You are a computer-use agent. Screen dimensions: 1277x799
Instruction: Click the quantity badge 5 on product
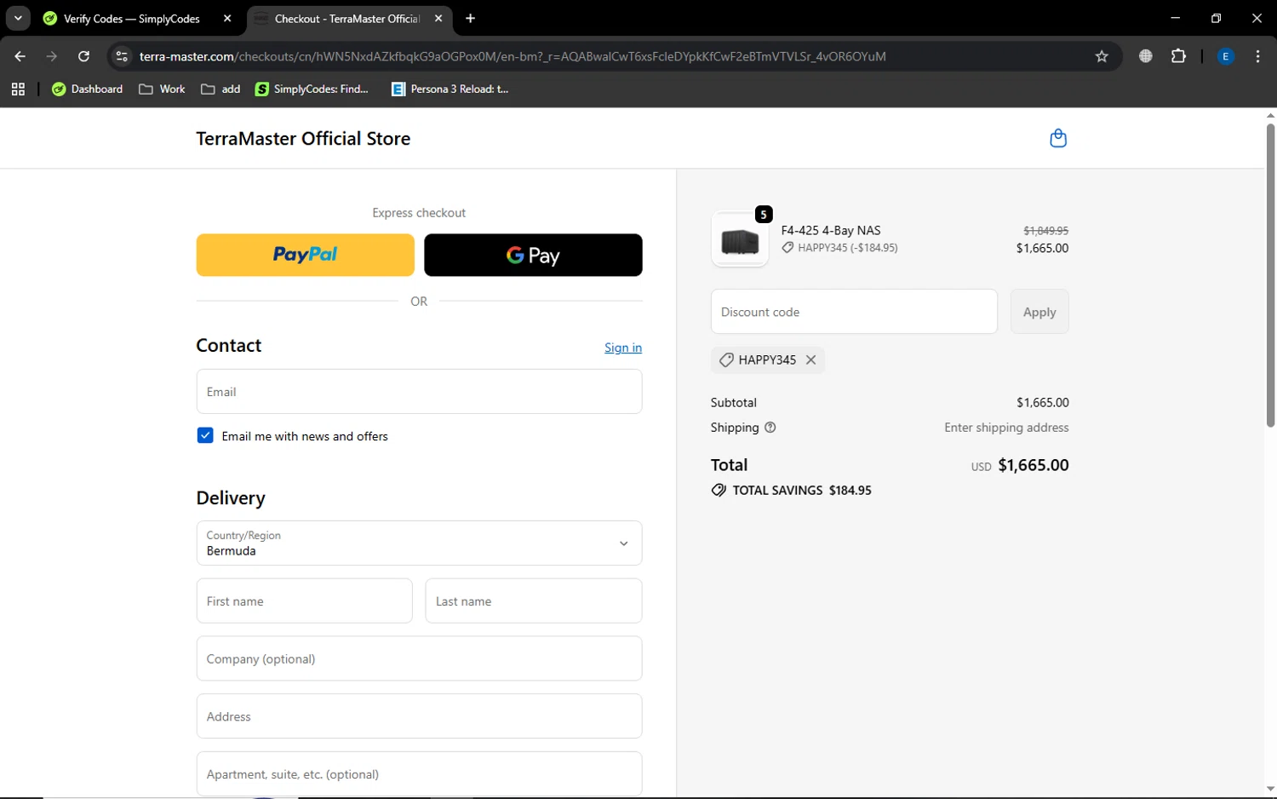pyautogui.click(x=764, y=215)
